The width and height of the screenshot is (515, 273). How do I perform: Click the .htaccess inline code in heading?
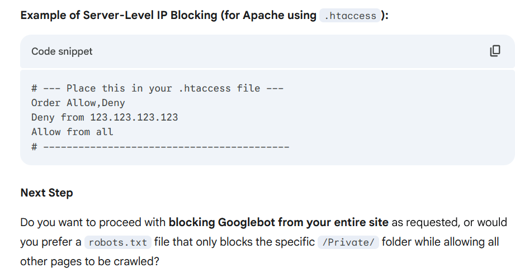351,16
